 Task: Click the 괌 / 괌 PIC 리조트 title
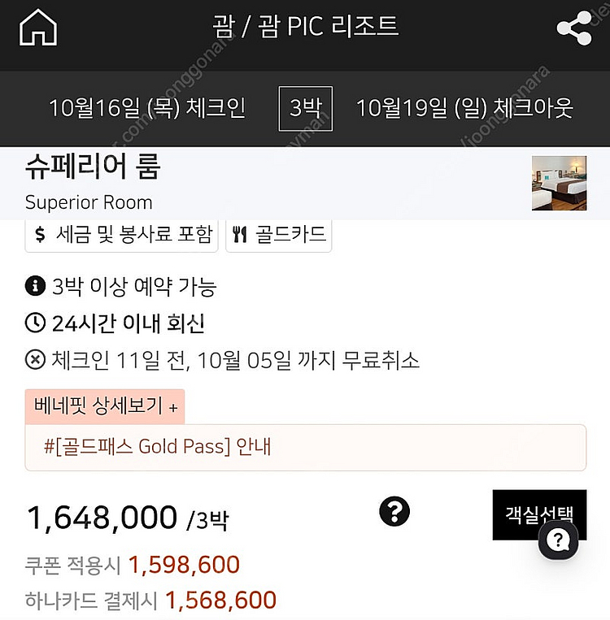[304, 26]
